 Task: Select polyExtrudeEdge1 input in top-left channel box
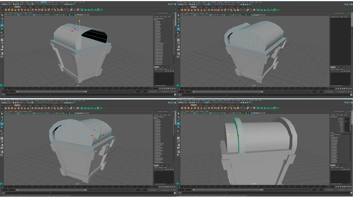(x=159, y=44)
